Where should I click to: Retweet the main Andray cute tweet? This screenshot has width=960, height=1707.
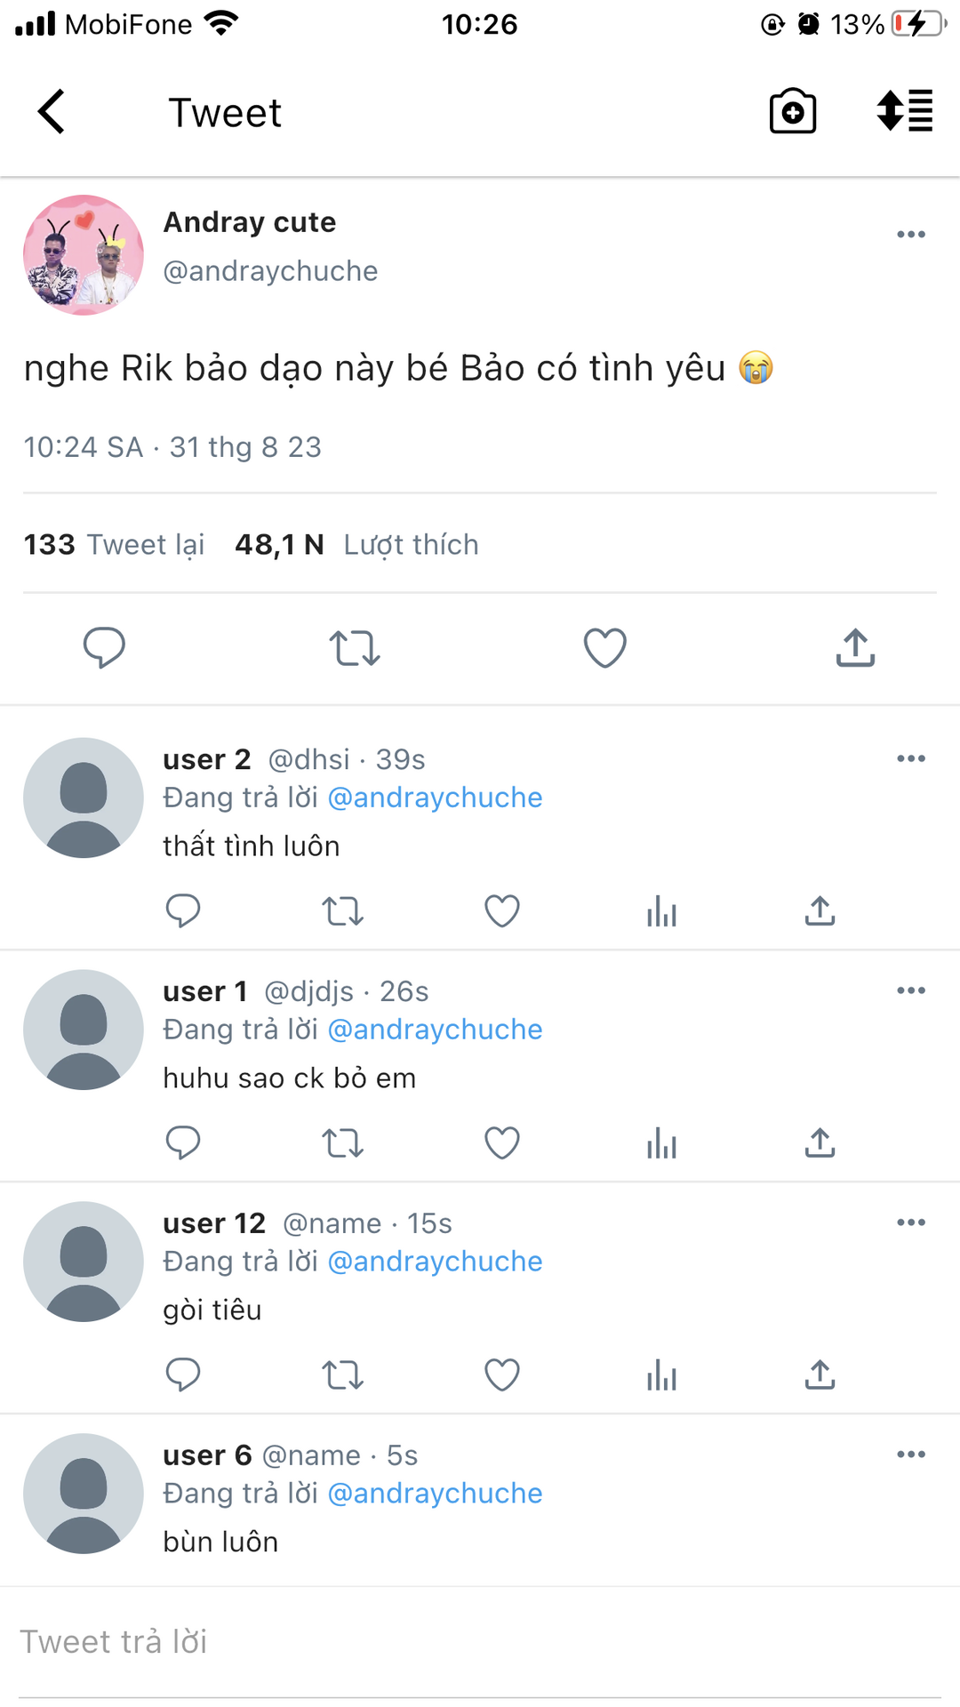[x=355, y=647]
